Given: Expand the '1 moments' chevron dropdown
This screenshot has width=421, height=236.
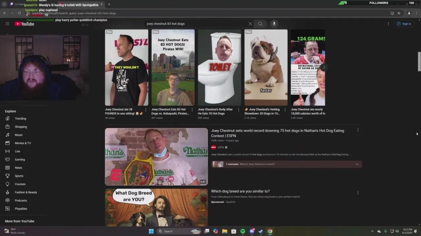Looking at the screenshot, I should coord(357,164).
